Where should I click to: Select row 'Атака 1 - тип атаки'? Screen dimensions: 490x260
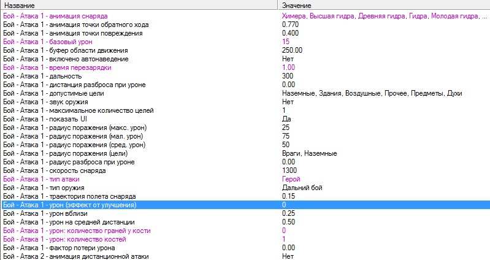(245, 180)
